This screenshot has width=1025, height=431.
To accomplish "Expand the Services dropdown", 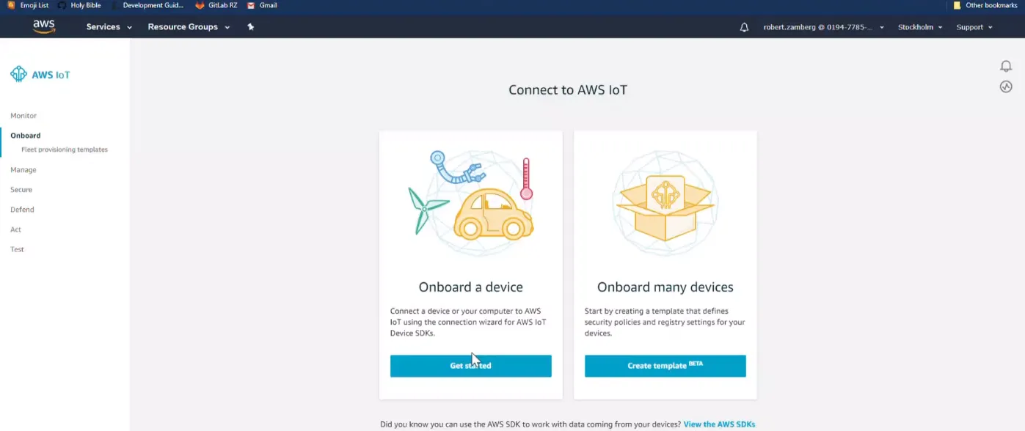I will coord(109,27).
